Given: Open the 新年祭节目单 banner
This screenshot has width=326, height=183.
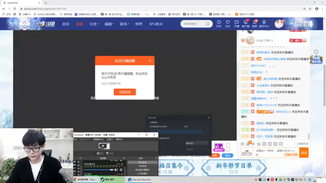Looking at the screenshot, I should (x=233, y=168).
